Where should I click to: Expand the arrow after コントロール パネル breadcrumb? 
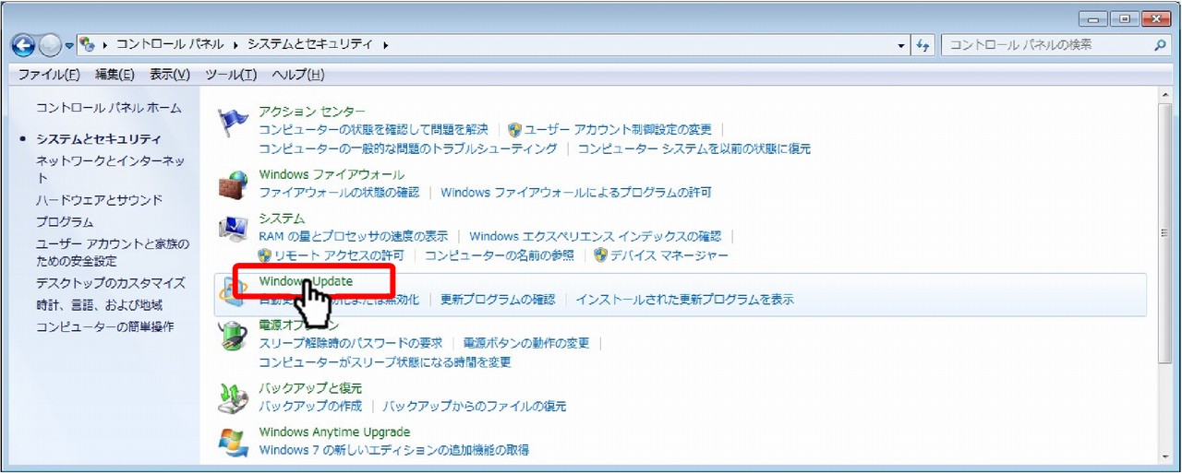click(x=235, y=44)
